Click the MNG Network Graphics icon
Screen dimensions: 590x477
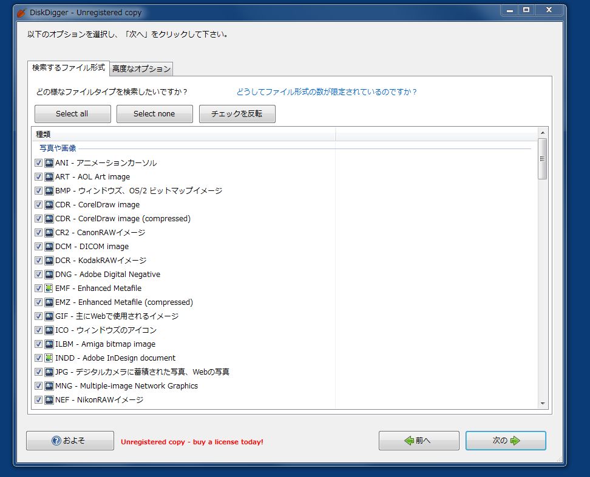point(49,385)
